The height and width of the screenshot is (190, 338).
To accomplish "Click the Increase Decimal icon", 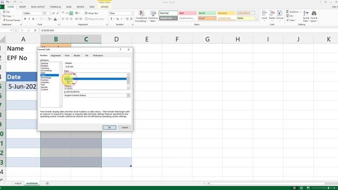I will (127, 19).
